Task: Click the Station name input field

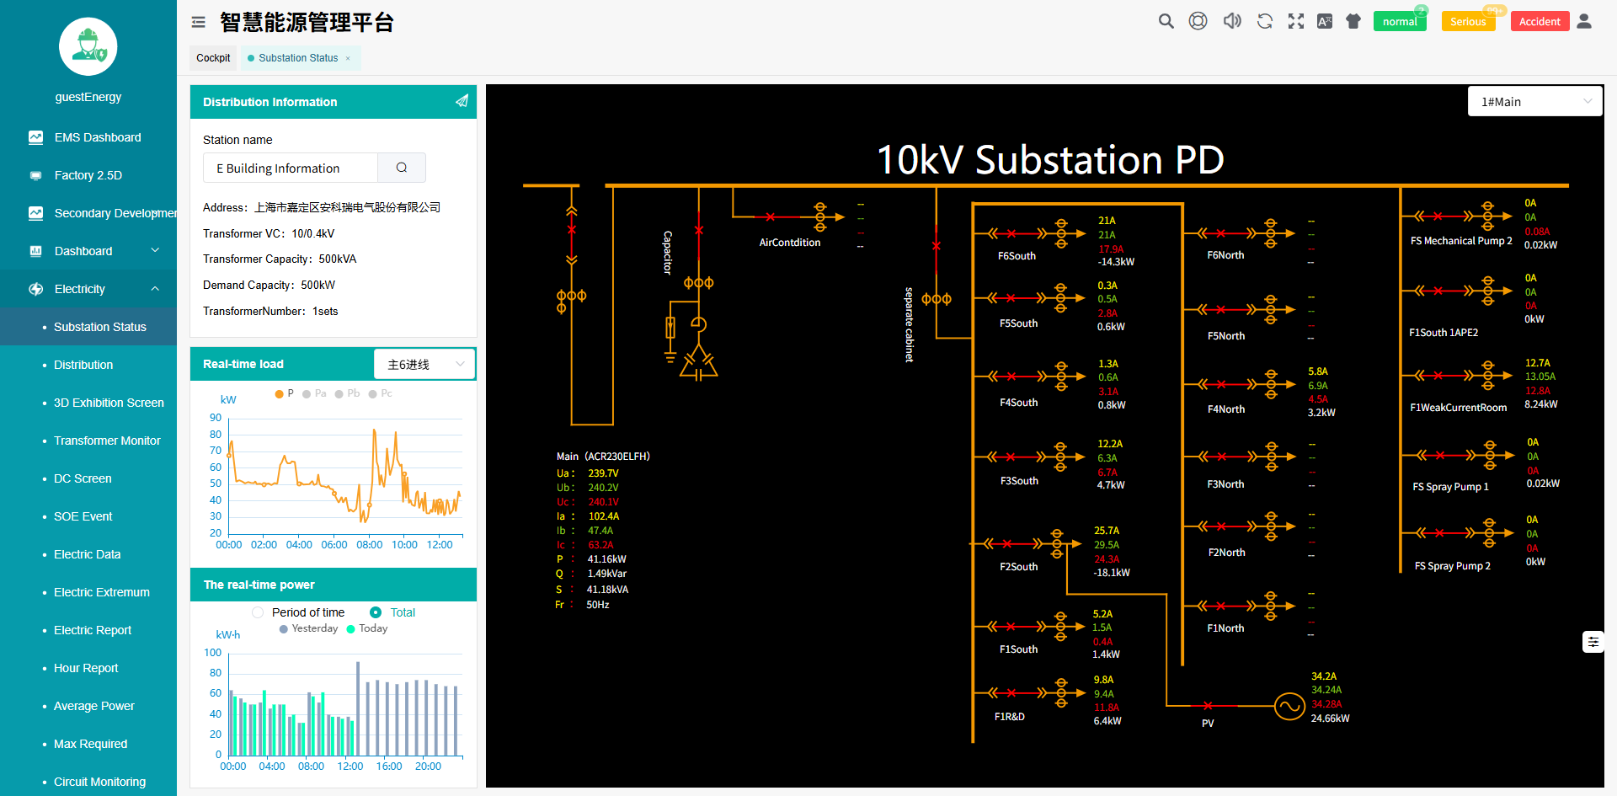Action: coord(291,168)
